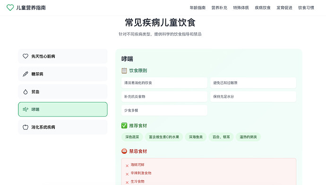The height and width of the screenshot is (185, 326).
Task: Click the clipboard icon next to 饮食原则
Action: coord(124,71)
